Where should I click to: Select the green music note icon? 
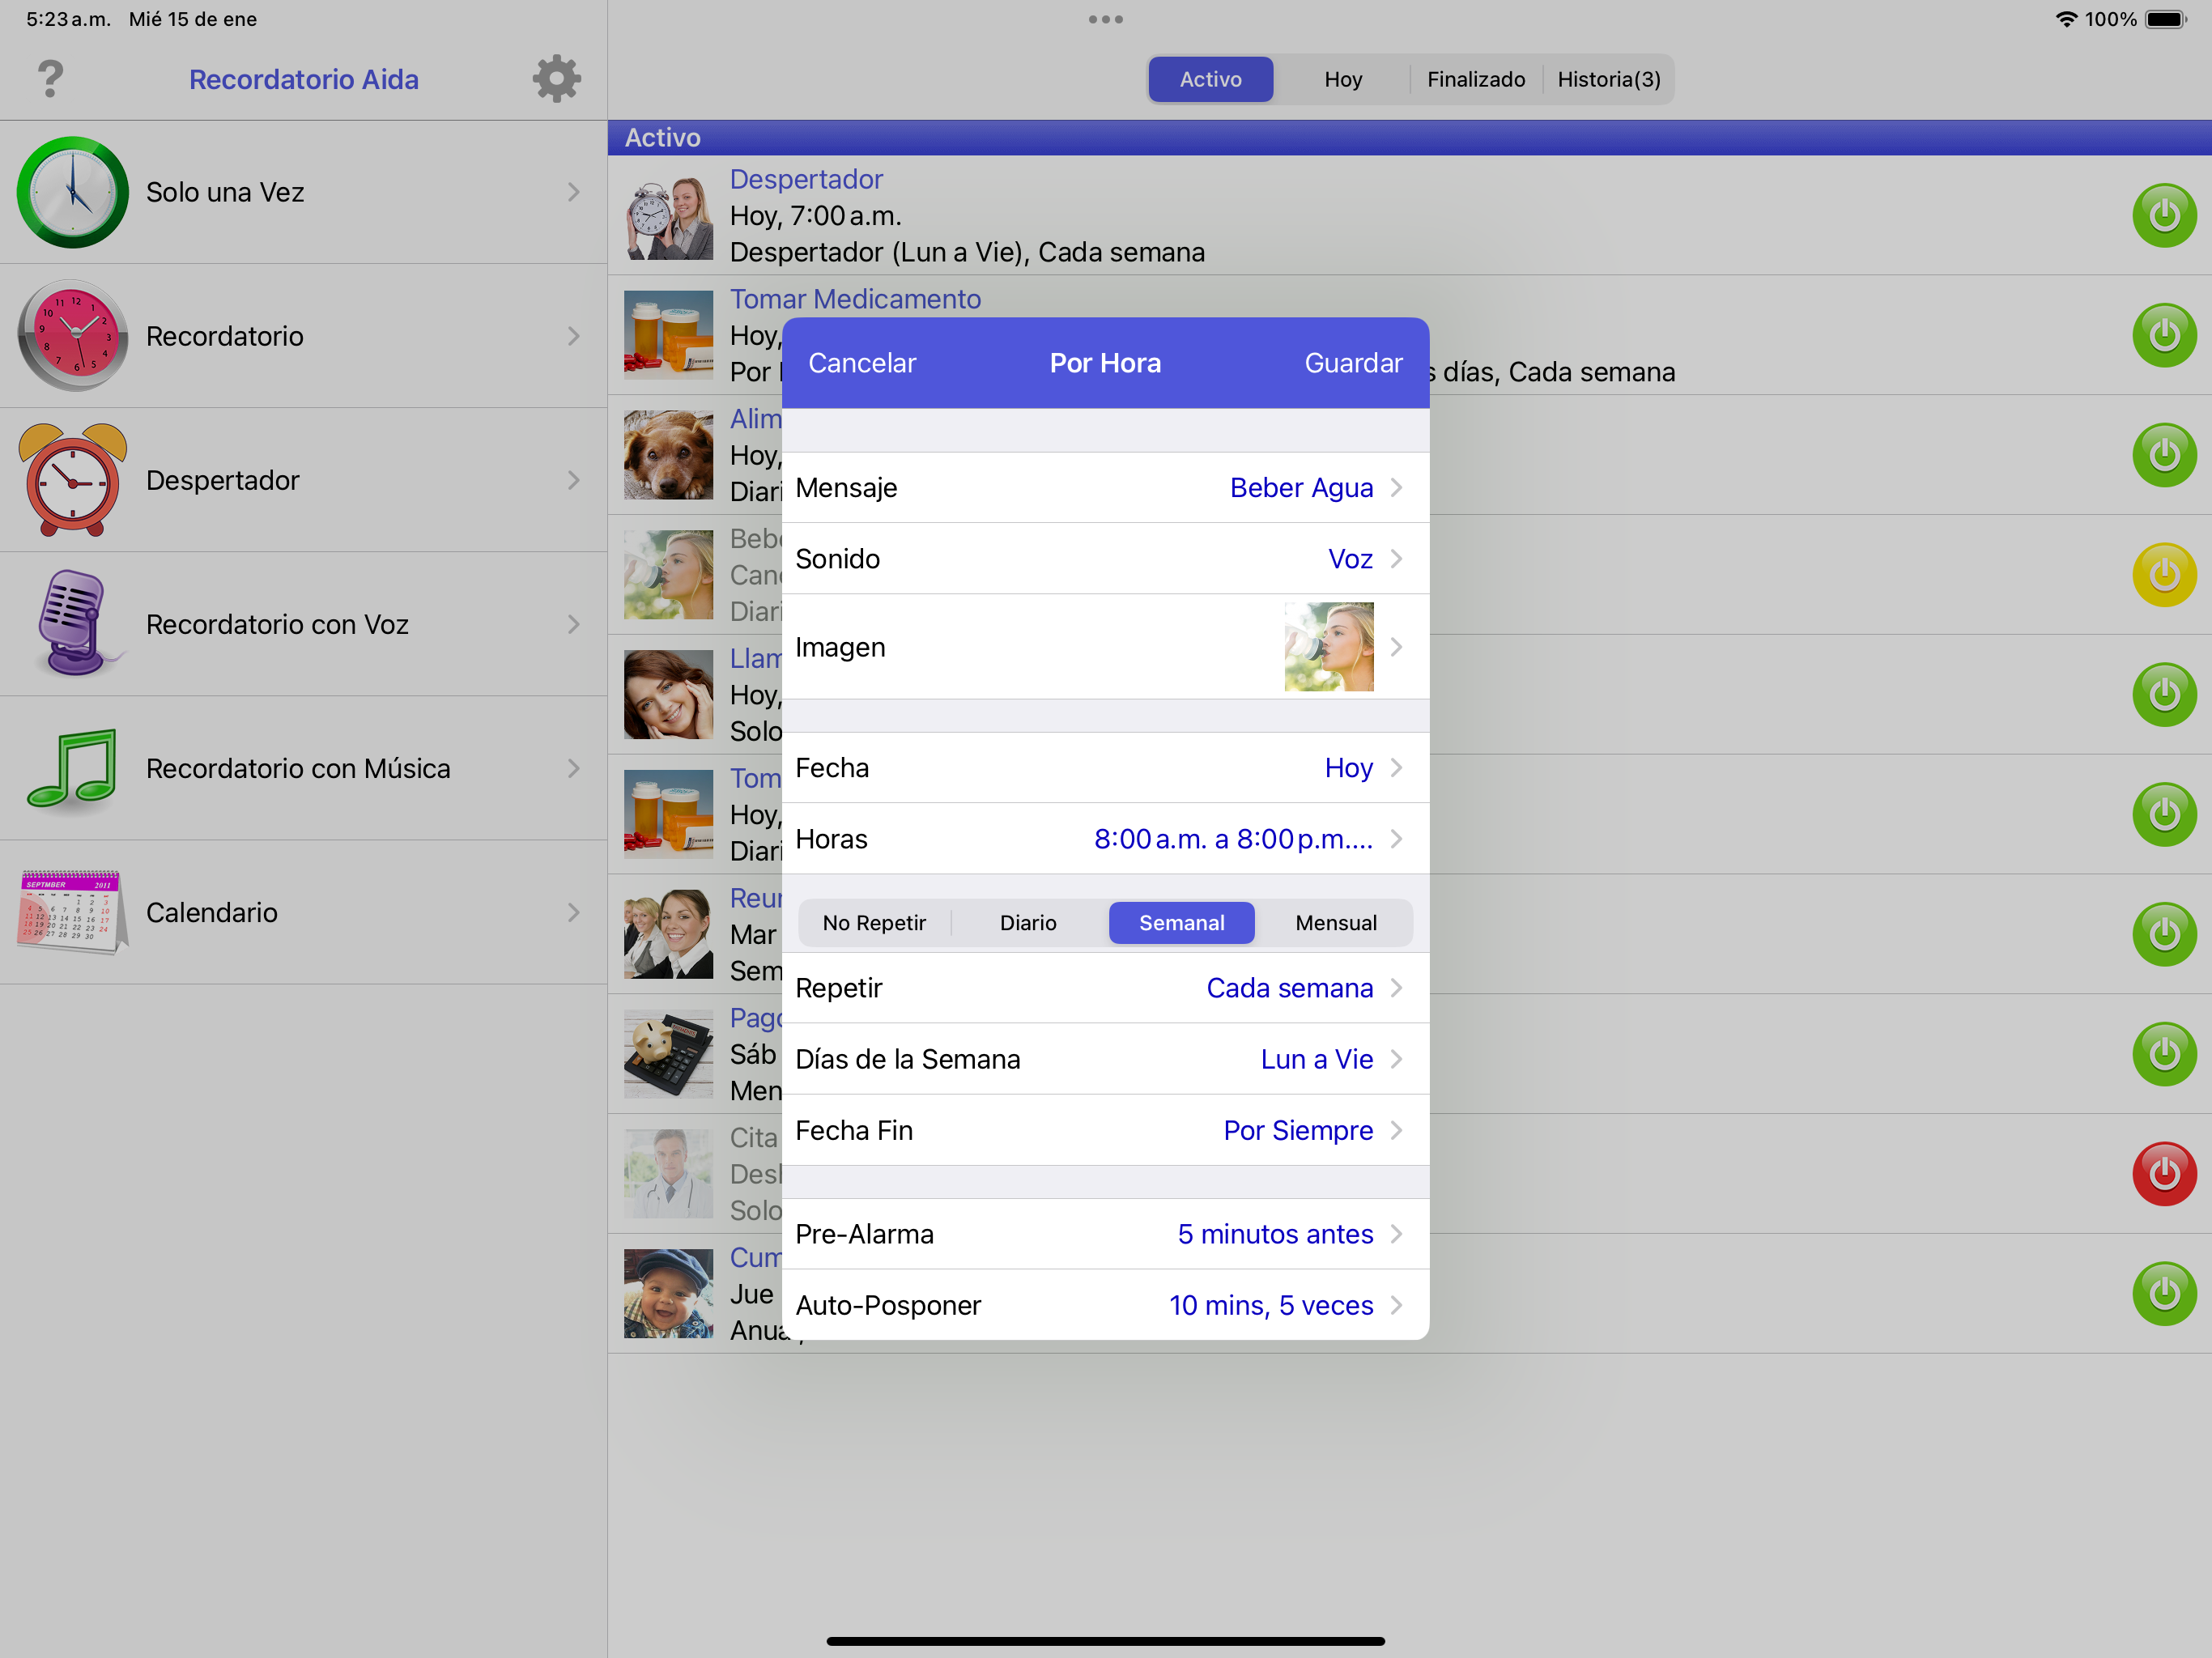[x=73, y=768]
